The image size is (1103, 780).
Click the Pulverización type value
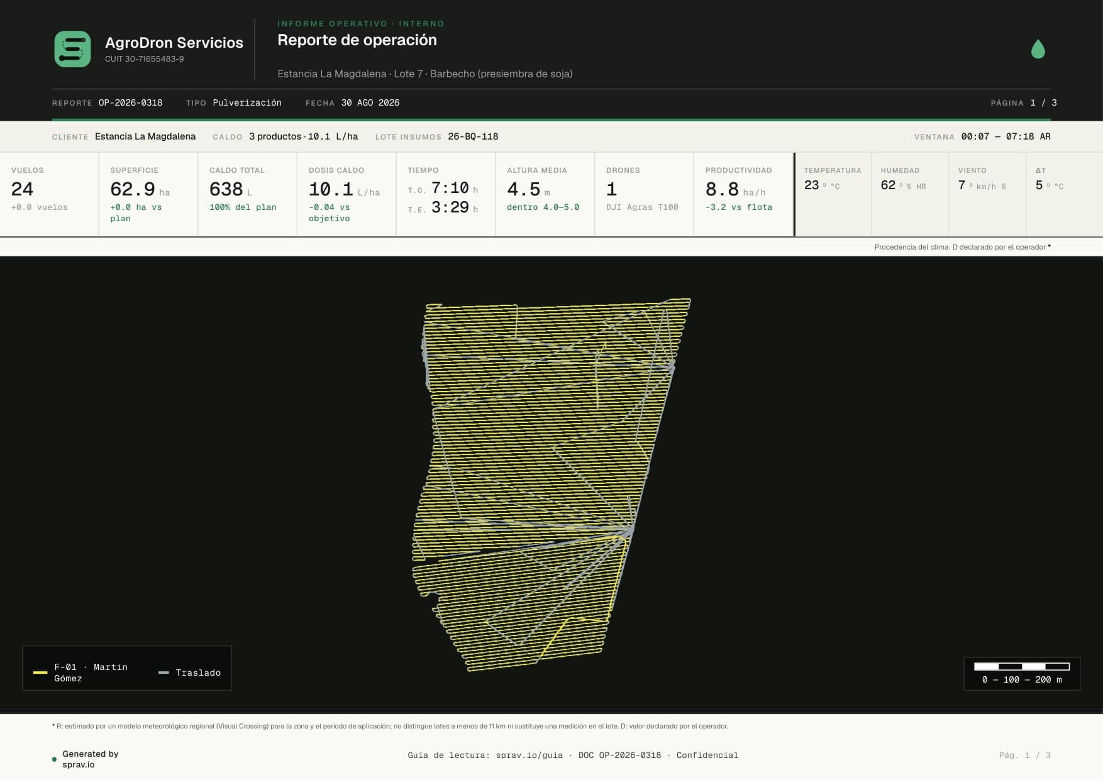247,102
